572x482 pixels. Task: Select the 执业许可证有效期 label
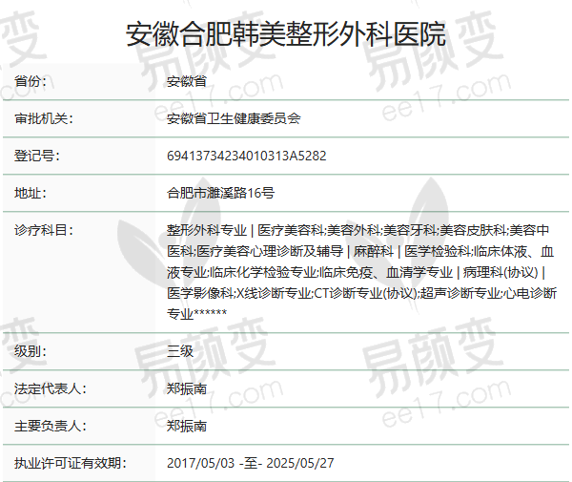pos(71,463)
